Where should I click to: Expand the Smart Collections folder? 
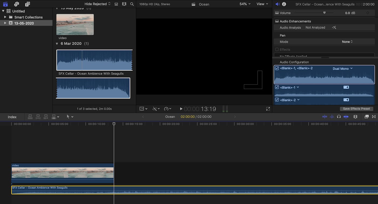pyautogui.click(x=5, y=17)
